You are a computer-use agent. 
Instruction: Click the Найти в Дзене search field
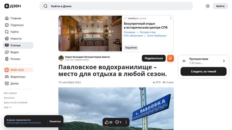116,6
